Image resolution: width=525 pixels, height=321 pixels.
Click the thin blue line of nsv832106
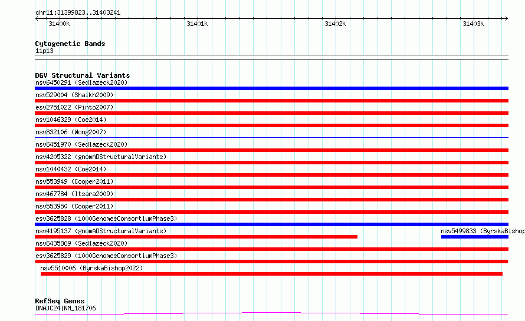[x=271, y=137]
